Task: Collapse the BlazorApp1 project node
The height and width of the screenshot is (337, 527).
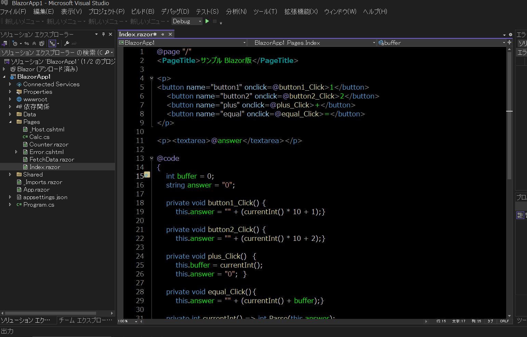Action: pos(4,77)
